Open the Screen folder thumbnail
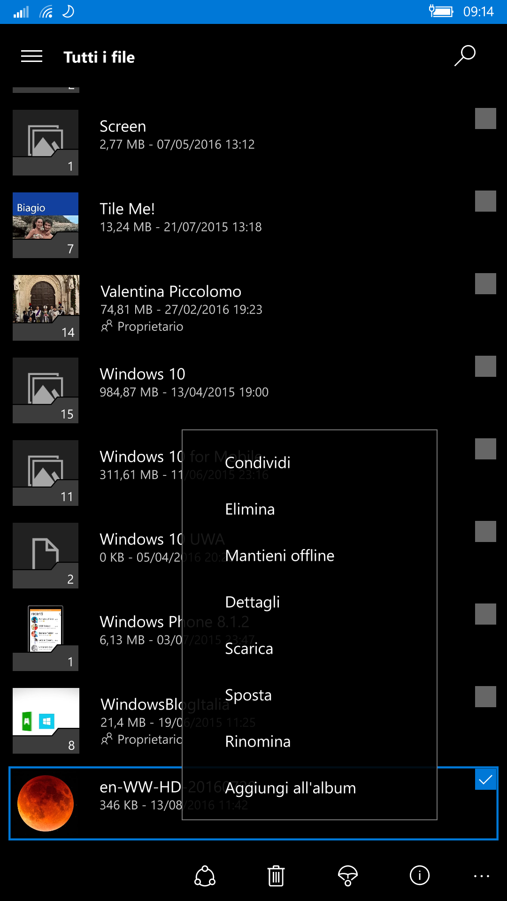Viewport: 507px width, 901px height. (x=46, y=143)
